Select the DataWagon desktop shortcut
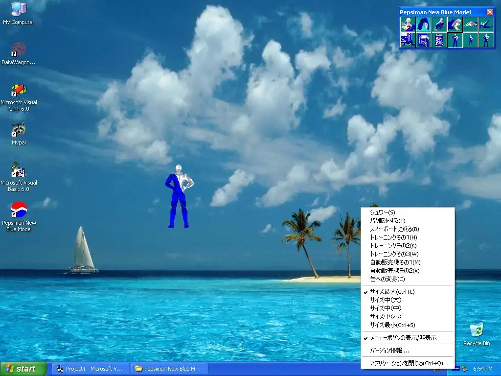Viewport: 501px width, 376px height. pos(19,54)
